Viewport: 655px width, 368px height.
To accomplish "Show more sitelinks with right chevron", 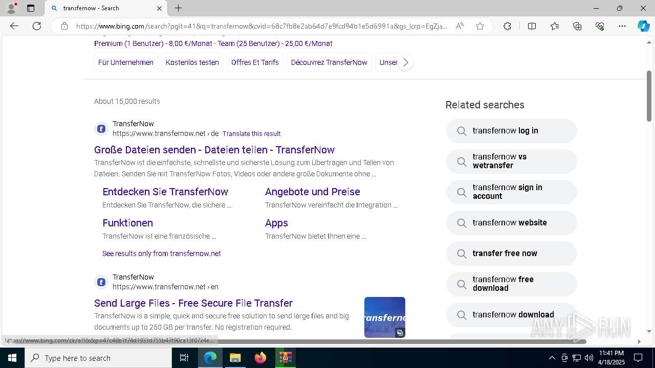I will (405, 62).
